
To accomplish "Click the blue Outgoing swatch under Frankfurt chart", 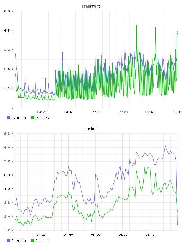I will coord(9,118).
